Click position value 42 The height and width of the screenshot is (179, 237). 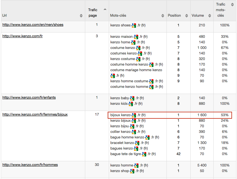pyautogui.click(x=178, y=154)
